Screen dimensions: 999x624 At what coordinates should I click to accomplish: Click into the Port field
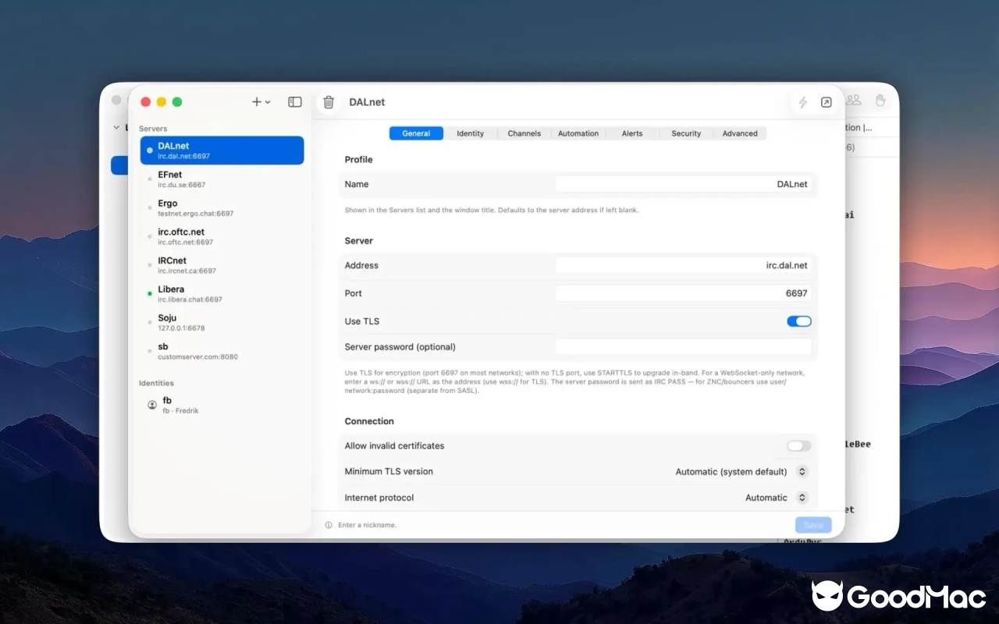(684, 293)
